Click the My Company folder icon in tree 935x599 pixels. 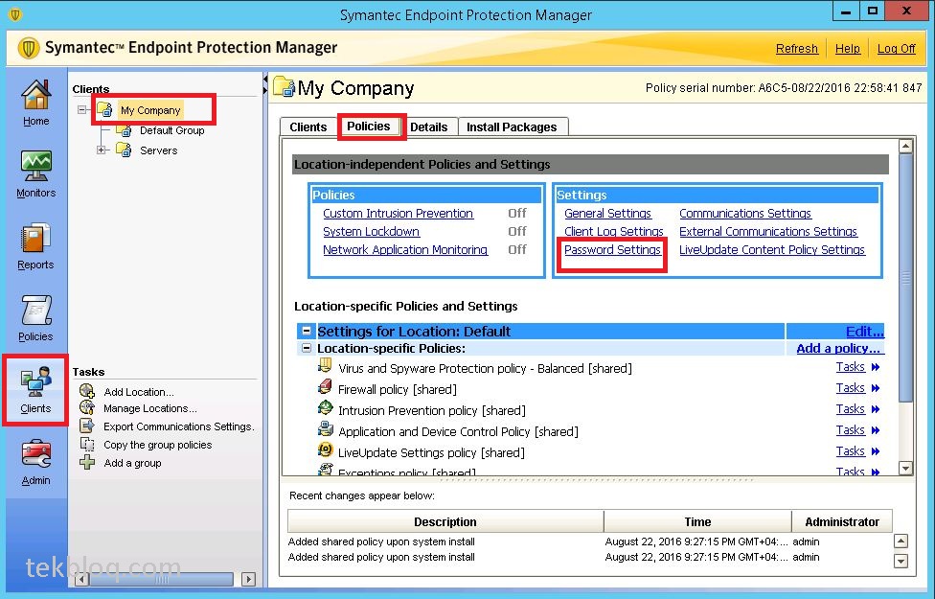[x=105, y=109]
